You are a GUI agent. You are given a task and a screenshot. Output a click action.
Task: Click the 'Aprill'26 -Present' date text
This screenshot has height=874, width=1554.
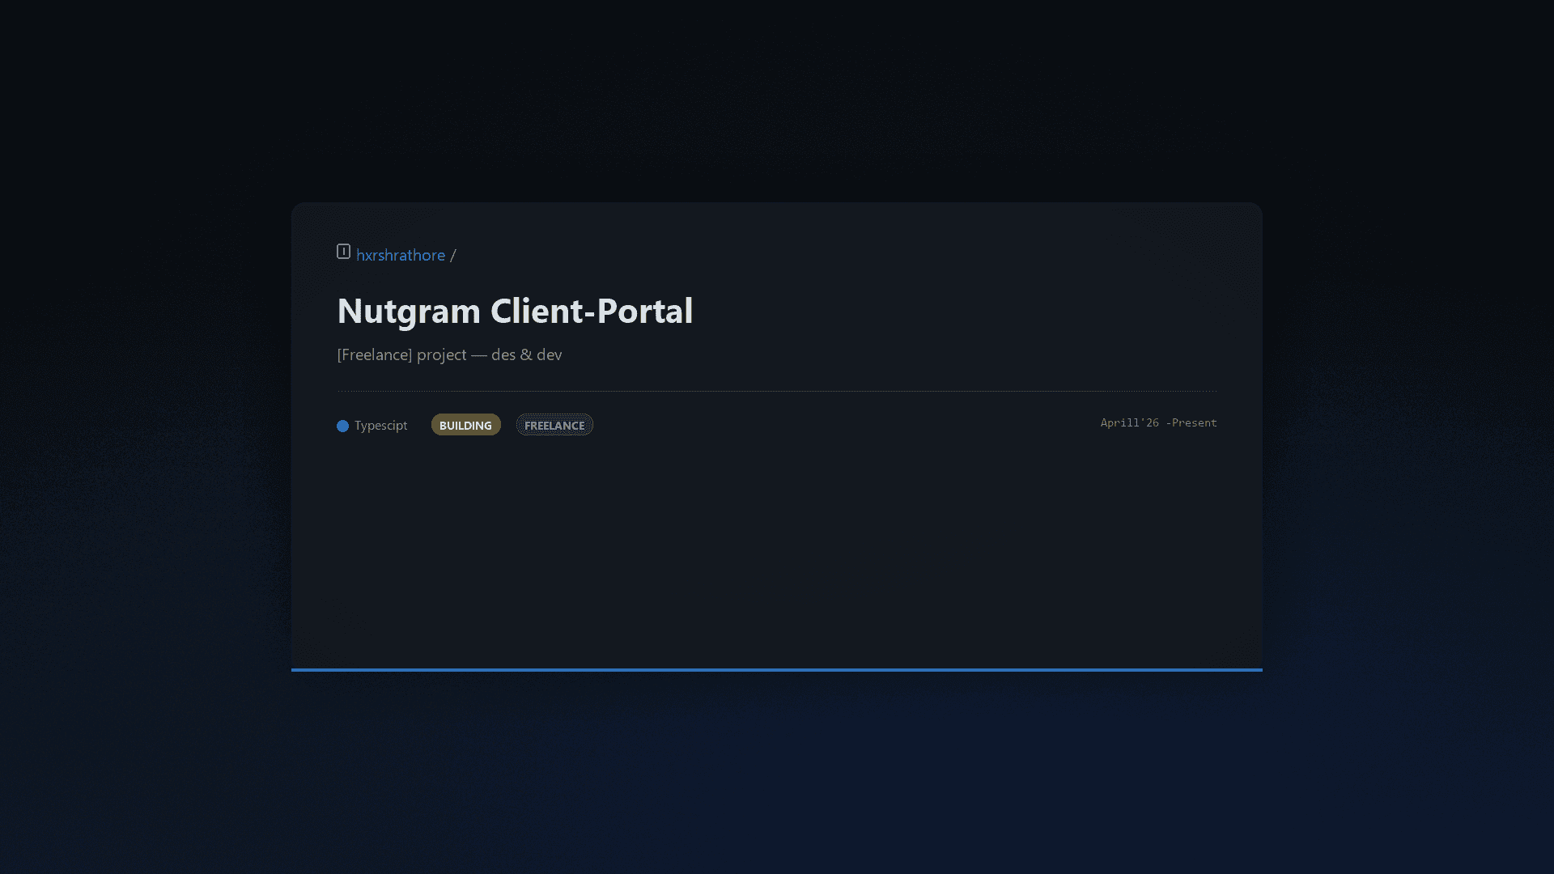pyautogui.click(x=1158, y=422)
